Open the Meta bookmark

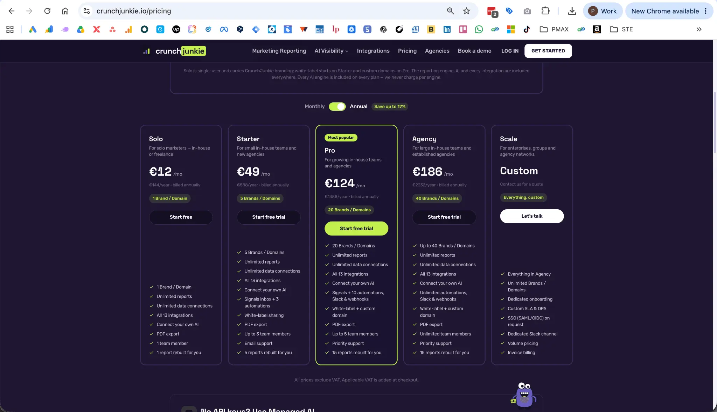224,29
